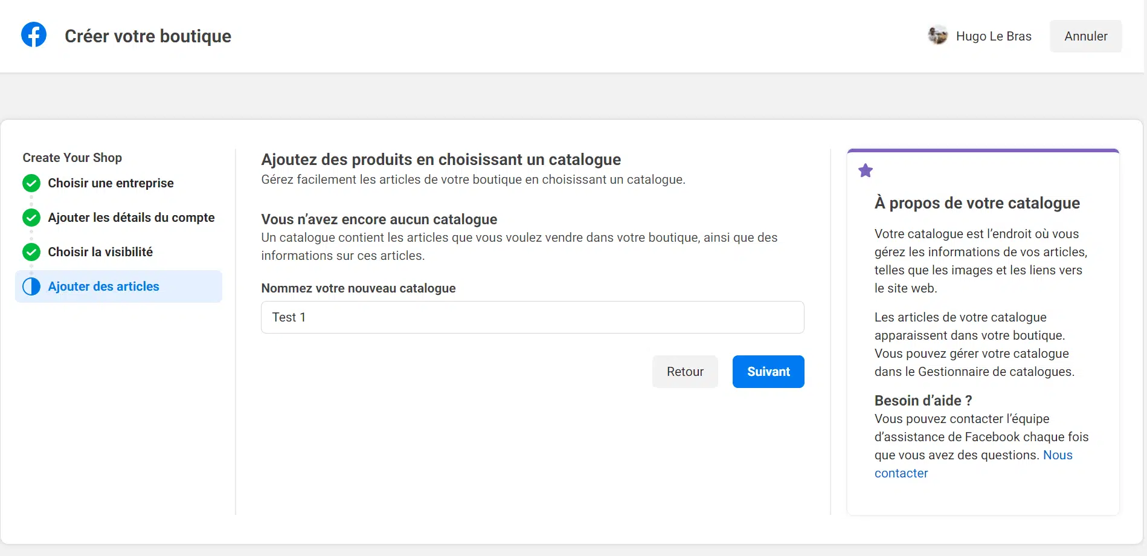
Task: Focus the catalogue name field containing Test 1
Action: pos(532,317)
